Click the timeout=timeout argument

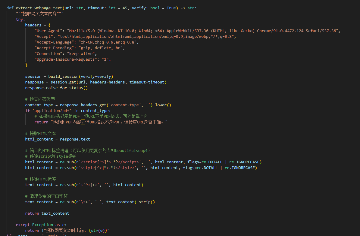pos(147,82)
